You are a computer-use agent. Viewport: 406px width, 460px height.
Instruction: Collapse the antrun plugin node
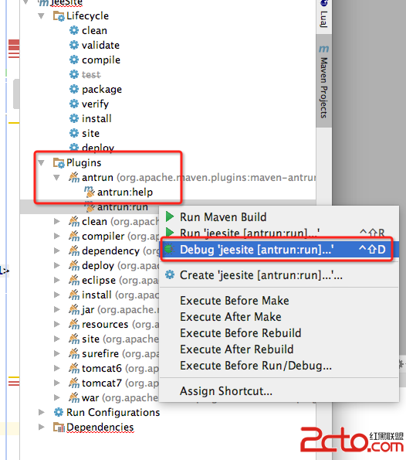coord(57,178)
